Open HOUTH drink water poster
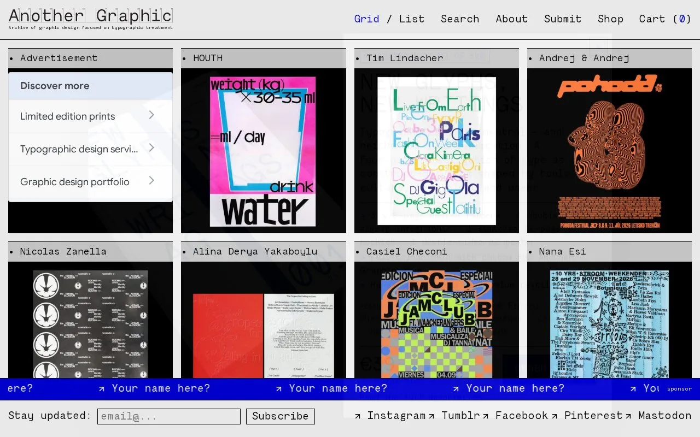Viewport: 700px width, 437px height. tap(263, 151)
